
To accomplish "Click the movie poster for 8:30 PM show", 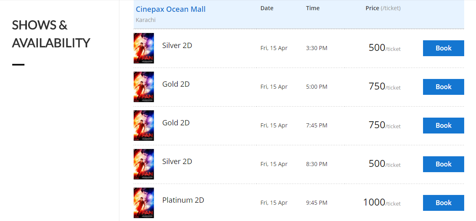I will pos(143,164).
